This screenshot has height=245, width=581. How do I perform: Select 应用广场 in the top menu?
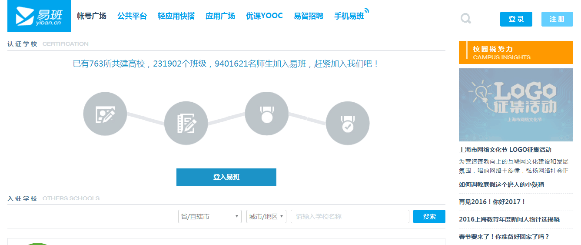(x=220, y=16)
